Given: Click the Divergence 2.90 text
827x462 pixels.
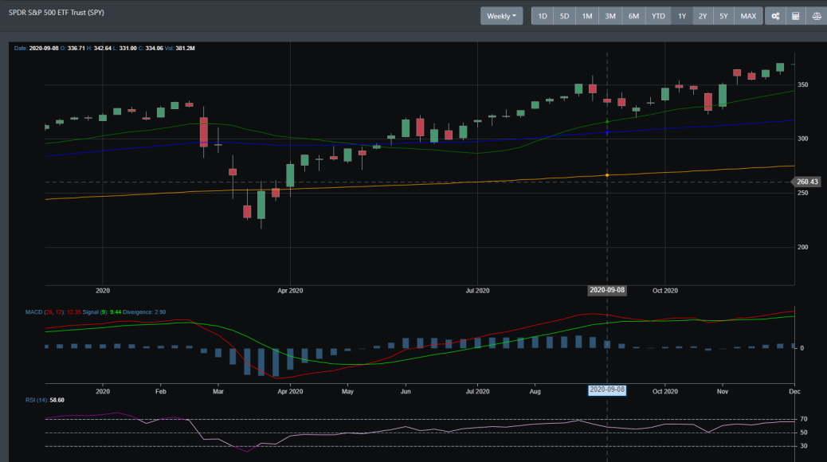Looking at the screenshot, I should click(144, 312).
